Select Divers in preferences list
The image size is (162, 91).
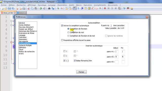point(21,54)
